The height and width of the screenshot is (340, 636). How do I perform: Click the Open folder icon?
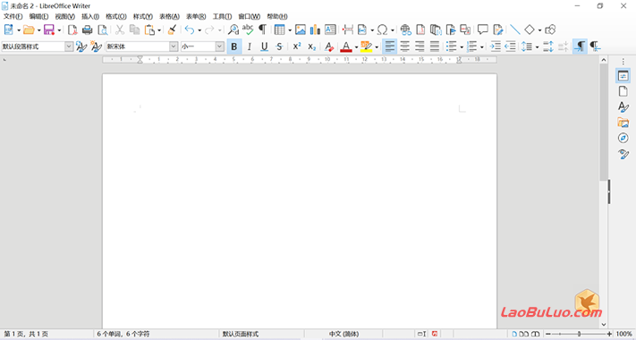(x=29, y=30)
